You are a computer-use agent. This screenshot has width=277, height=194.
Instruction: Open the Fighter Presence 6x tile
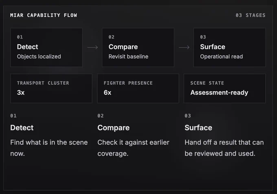(x=138, y=88)
